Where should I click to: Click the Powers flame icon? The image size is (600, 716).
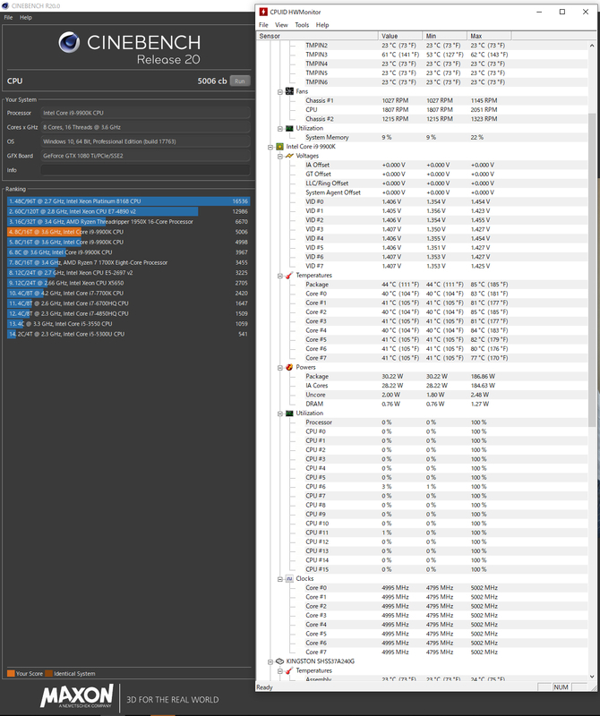[289, 367]
